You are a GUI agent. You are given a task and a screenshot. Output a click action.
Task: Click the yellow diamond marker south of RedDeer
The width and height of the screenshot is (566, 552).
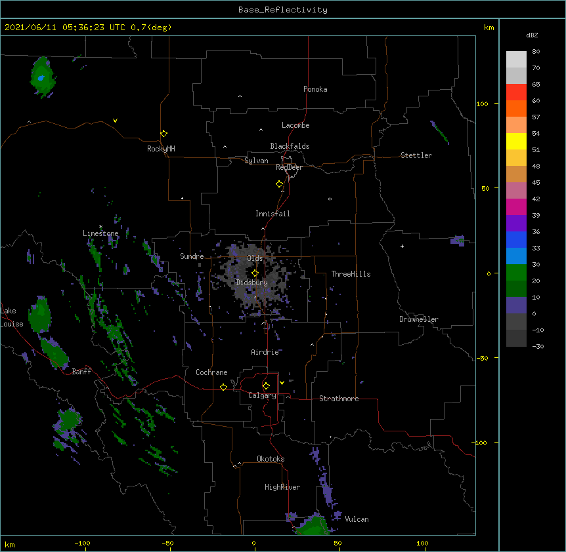click(279, 184)
